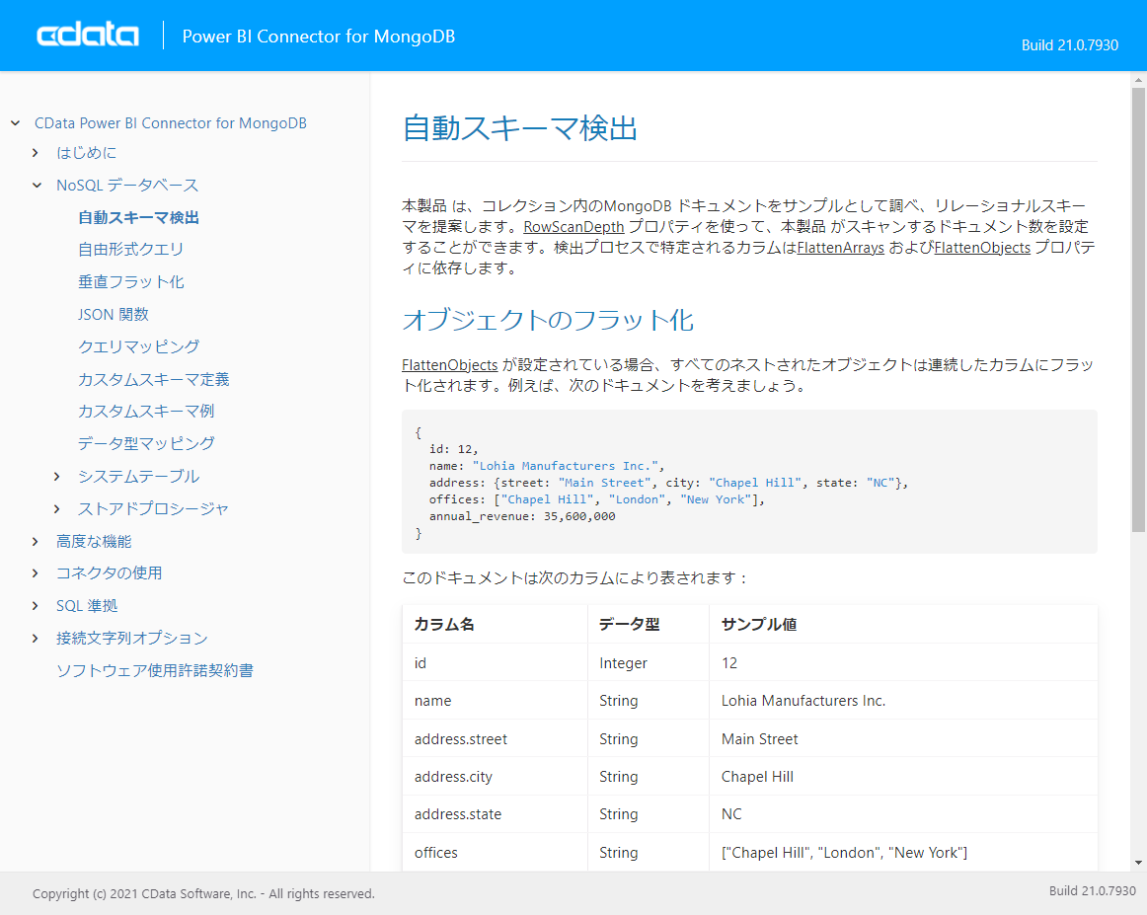Click the address.city table cell

point(495,776)
